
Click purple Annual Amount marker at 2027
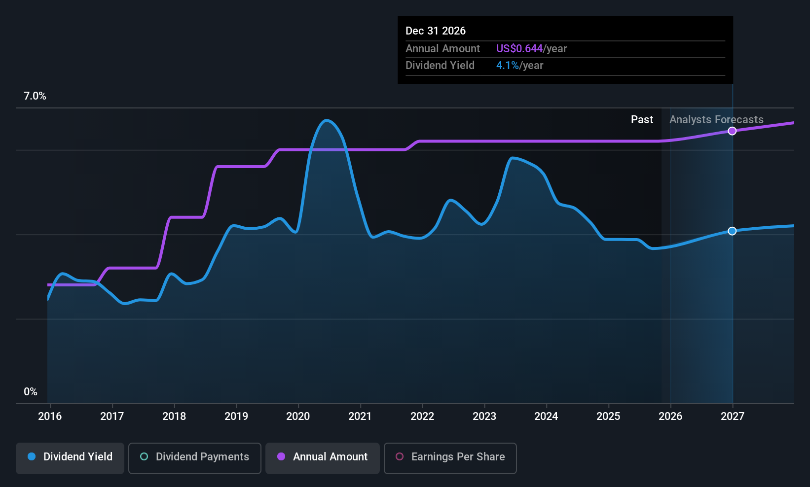tap(733, 131)
